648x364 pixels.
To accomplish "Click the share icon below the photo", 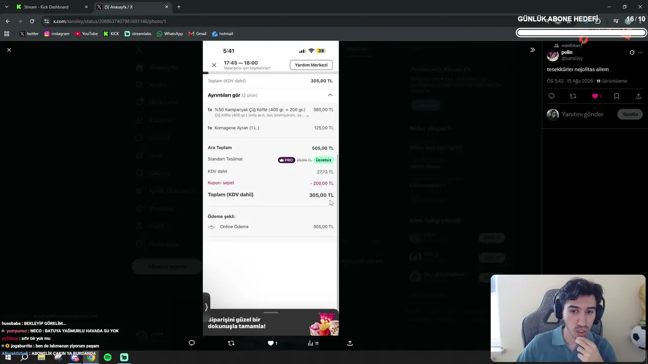I will pos(350,343).
